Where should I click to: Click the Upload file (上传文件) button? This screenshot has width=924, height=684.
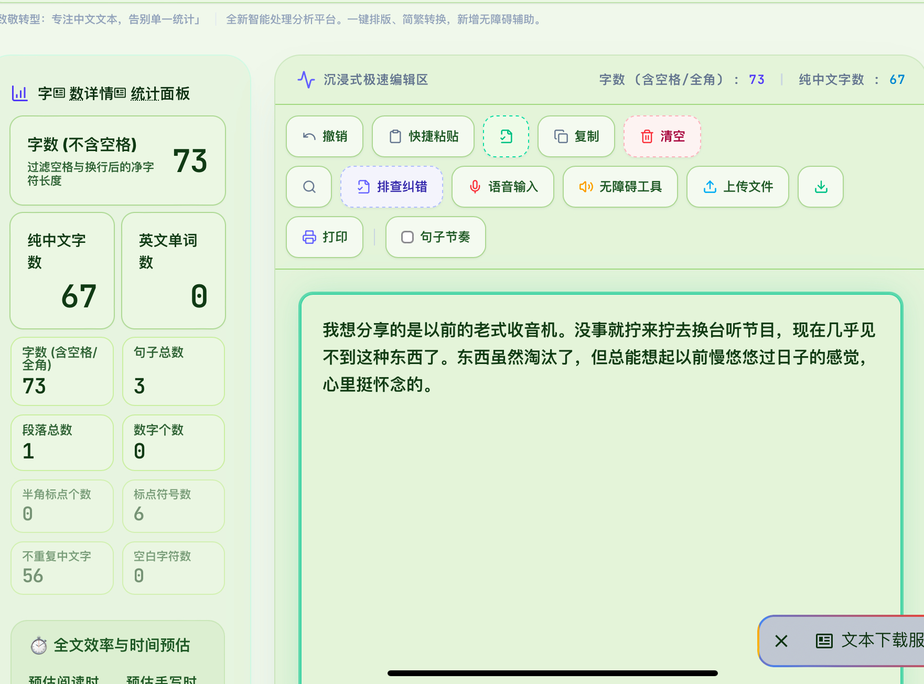tap(738, 187)
